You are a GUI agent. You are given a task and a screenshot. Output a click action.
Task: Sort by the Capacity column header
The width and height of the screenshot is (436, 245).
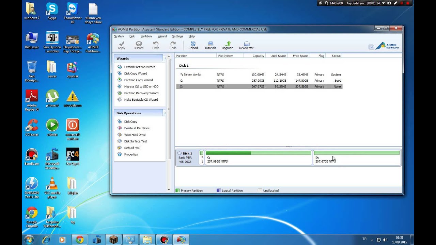pyautogui.click(x=254, y=55)
